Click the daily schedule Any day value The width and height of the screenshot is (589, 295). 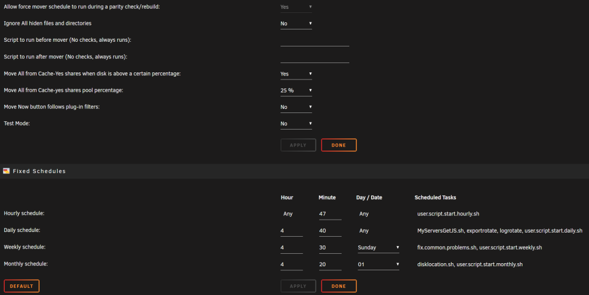pyautogui.click(x=364, y=231)
